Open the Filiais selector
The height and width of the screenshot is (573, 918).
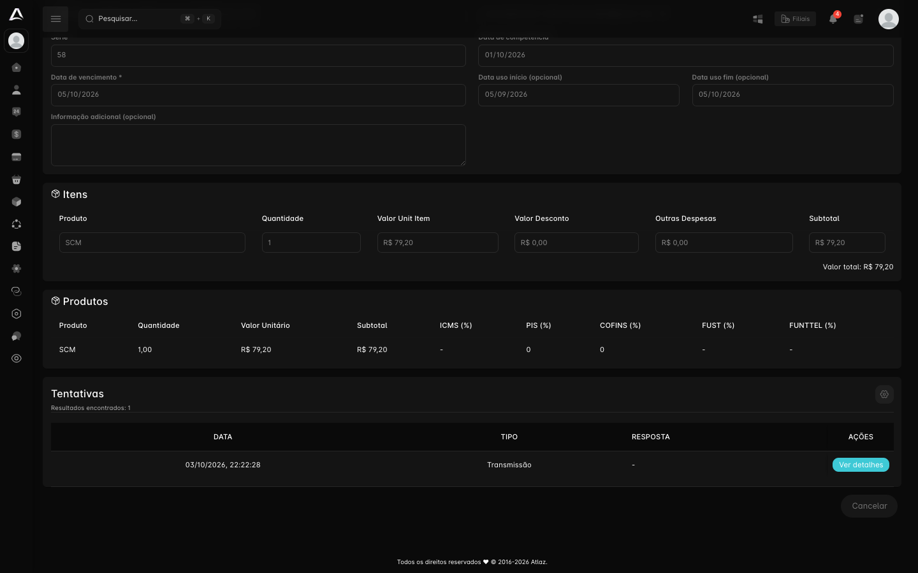click(x=795, y=19)
